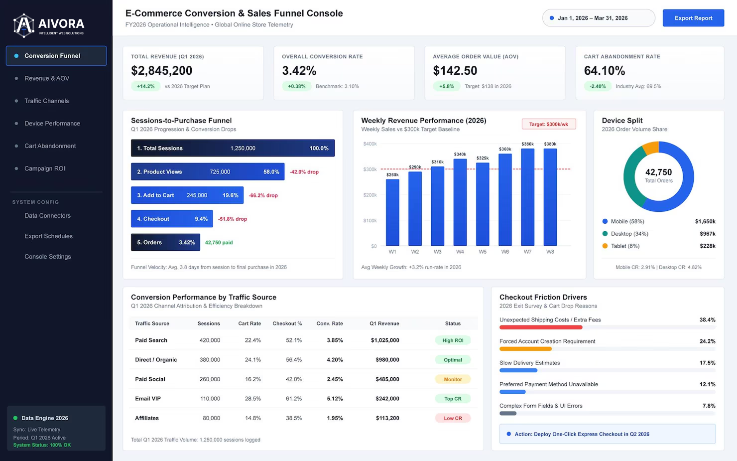Click the Conv. Rate column header
This screenshot has width=737, height=461.
click(330, 323)
